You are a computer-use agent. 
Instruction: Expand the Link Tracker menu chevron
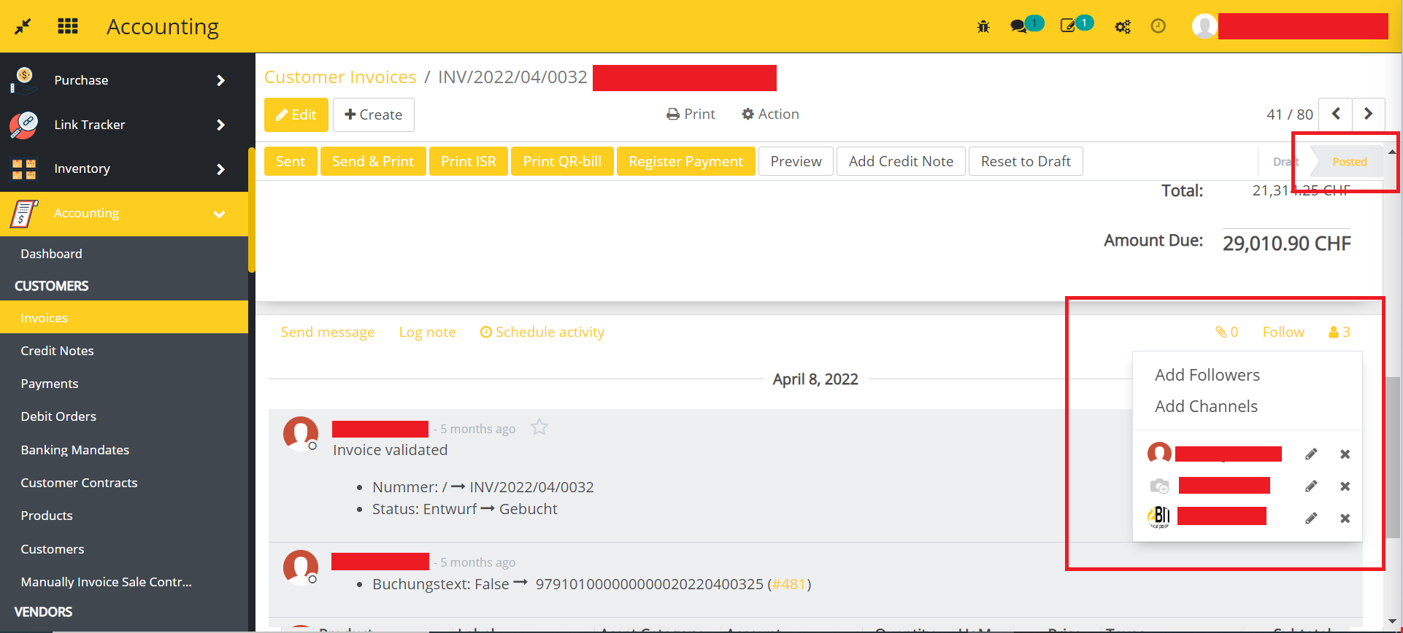click(220, 125)
